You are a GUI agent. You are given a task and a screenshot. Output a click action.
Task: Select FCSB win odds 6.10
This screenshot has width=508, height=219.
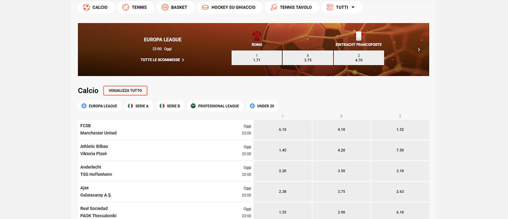pos(283,130)
